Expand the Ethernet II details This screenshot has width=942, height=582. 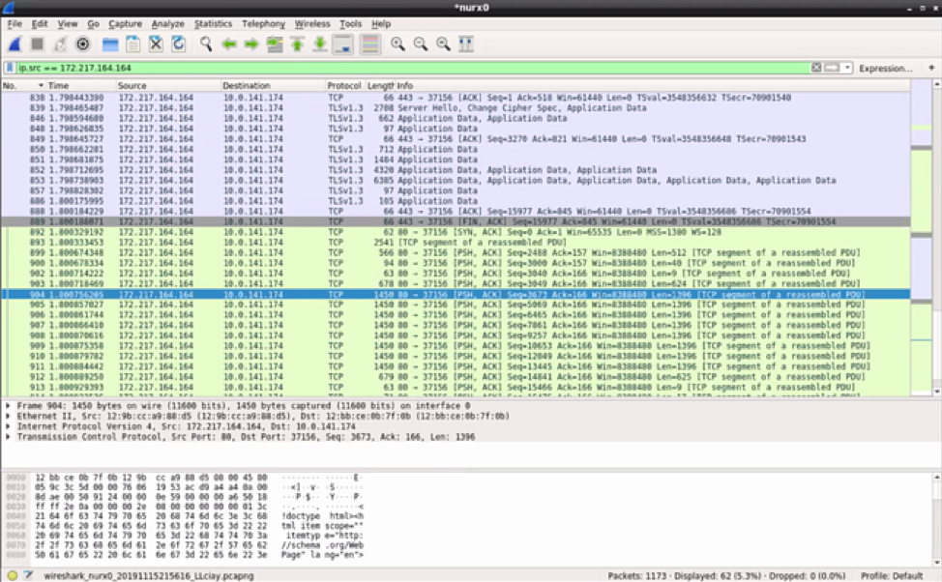(x=9, y=417)
